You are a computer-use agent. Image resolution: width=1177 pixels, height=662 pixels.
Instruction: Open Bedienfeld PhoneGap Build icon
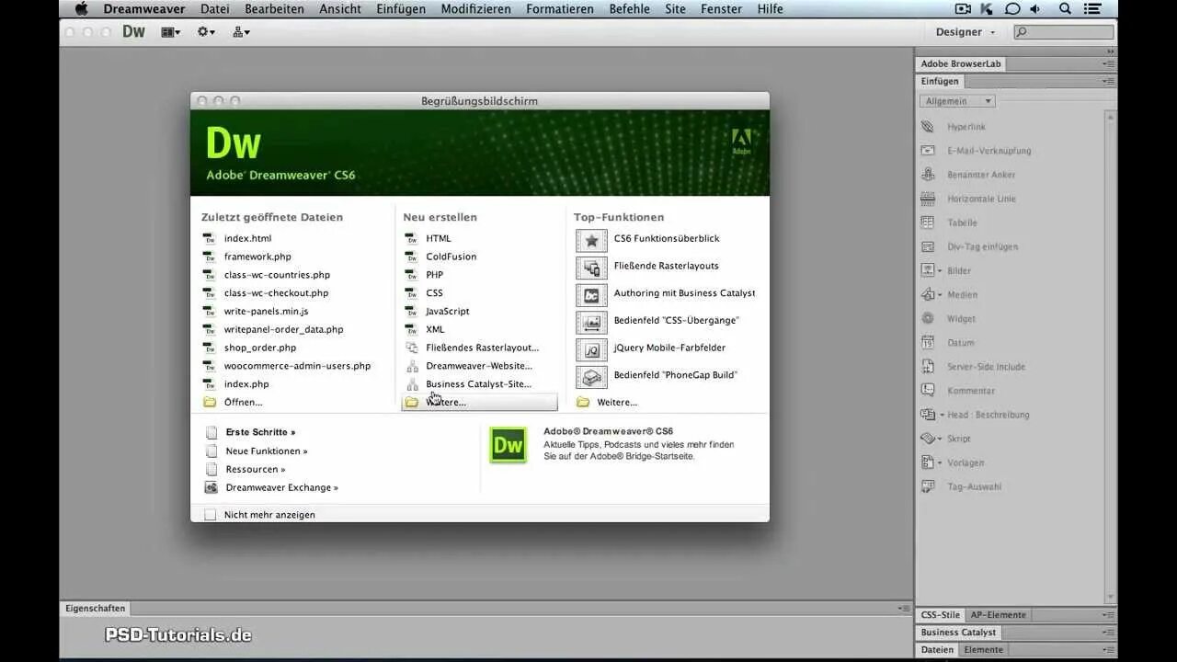point(591,377)
